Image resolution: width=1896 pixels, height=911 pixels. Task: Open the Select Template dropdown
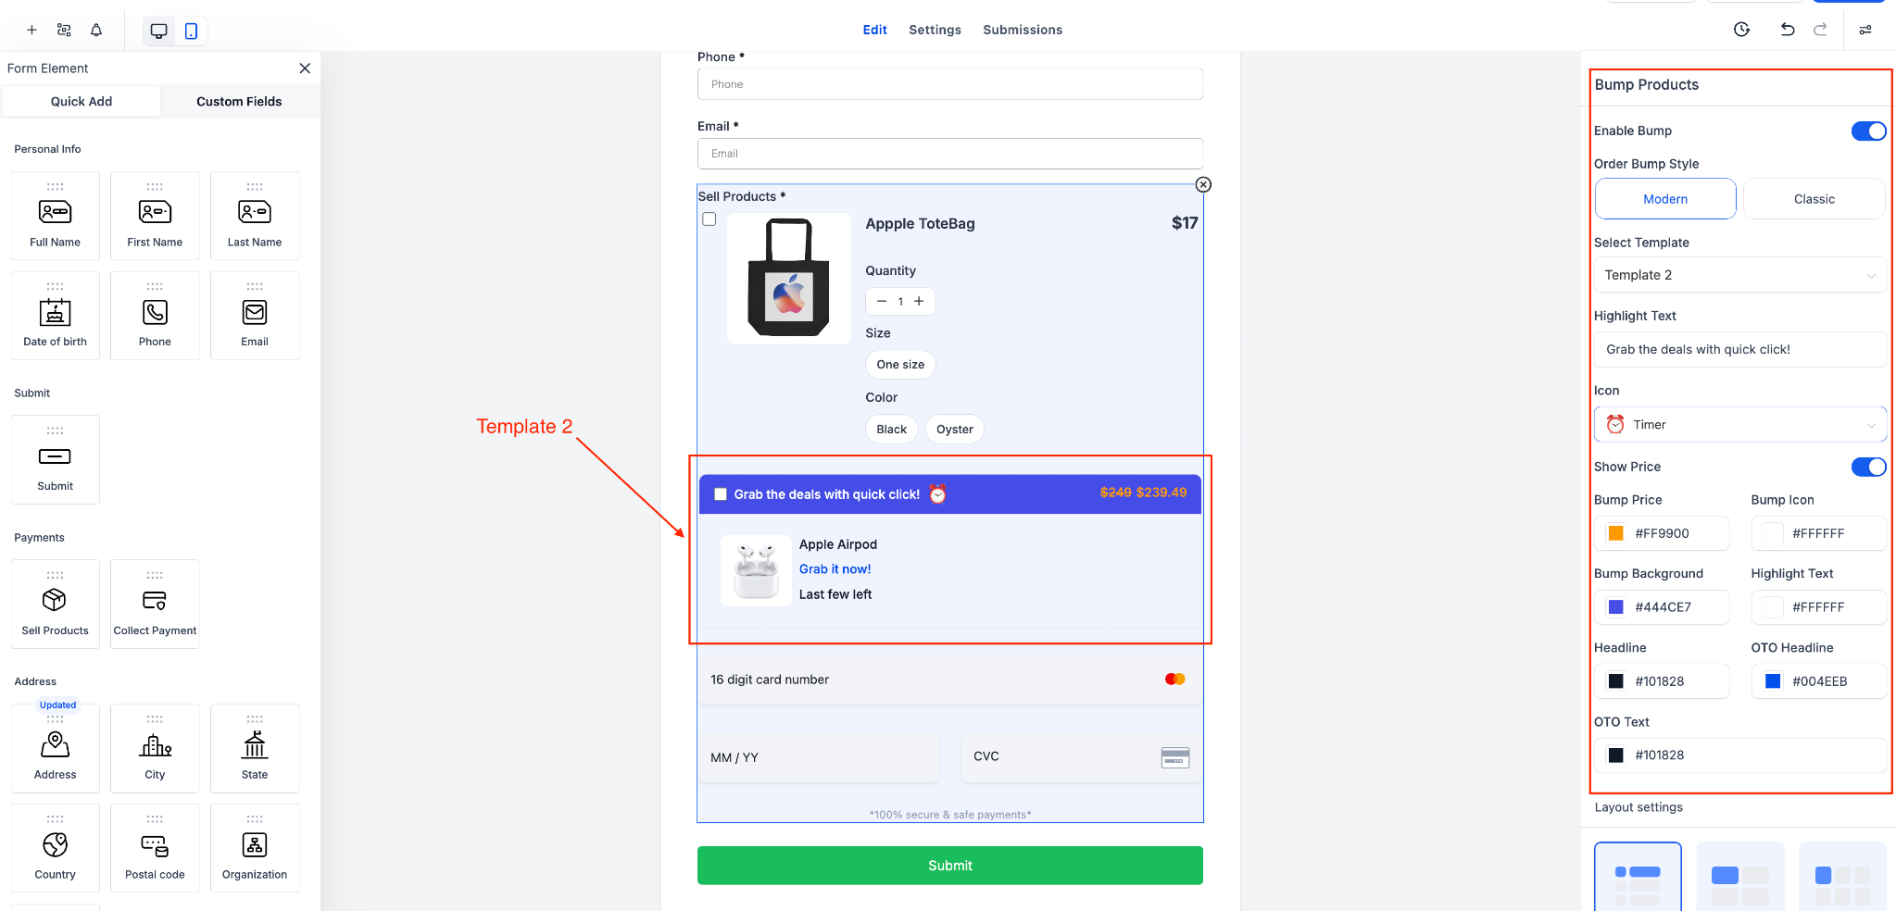[1739, 275]
